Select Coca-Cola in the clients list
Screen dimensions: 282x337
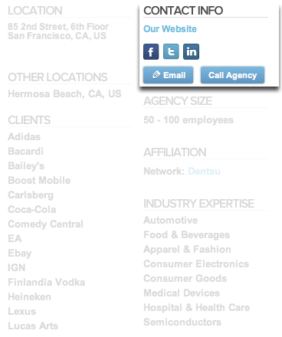pyautogui.click(x=32, y=209)
